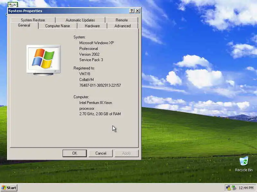Click the greyed-out Apply button
257x192 pixels.
pyautogui.click(x=127, y=153)
